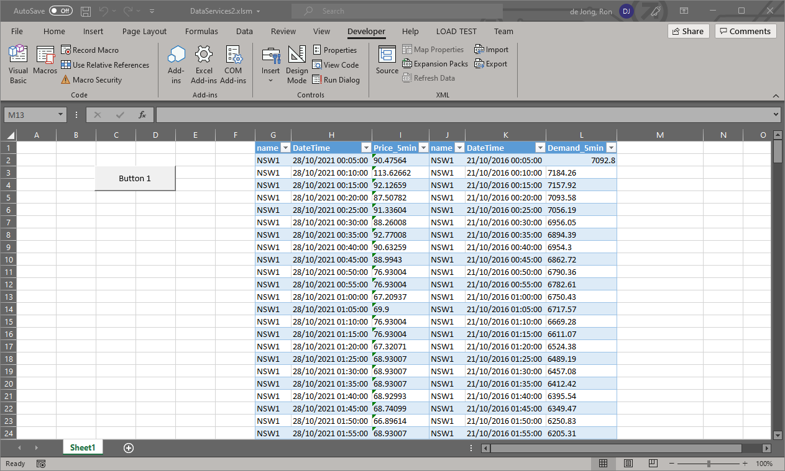The height and width of the screenshot is (471, 785).
Task: Click Expansion Packs
Action: click(435, 64)
